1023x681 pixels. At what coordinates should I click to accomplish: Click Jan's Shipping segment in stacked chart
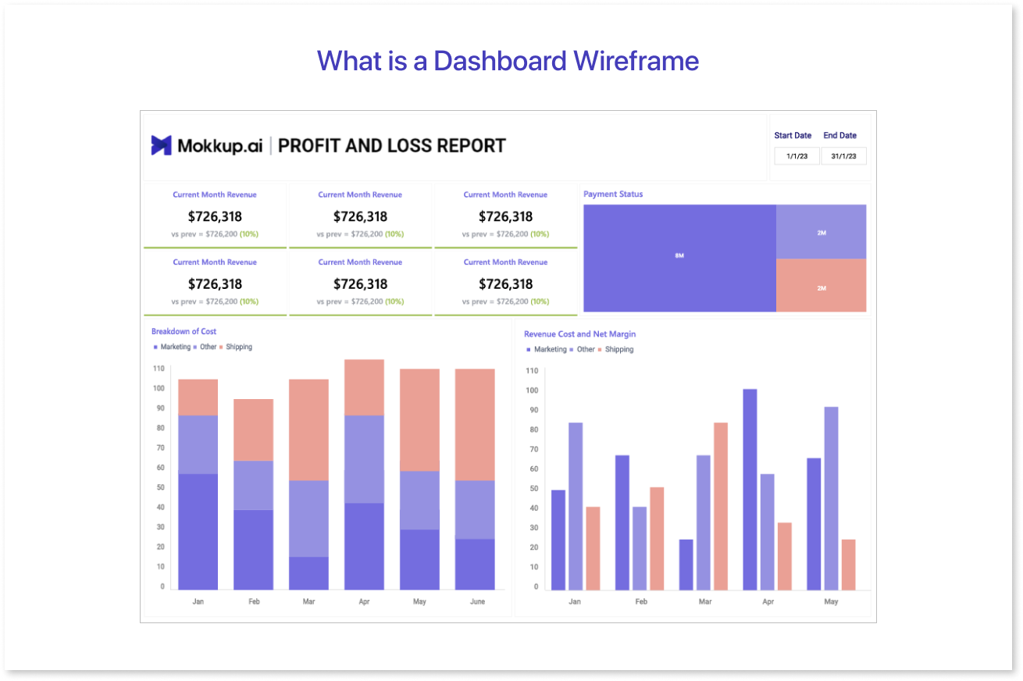198,398
